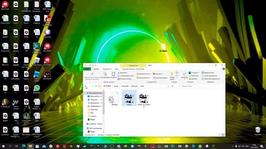
Task: Select OneDrive - Personal in sidebar
Action: pos(94,124)
